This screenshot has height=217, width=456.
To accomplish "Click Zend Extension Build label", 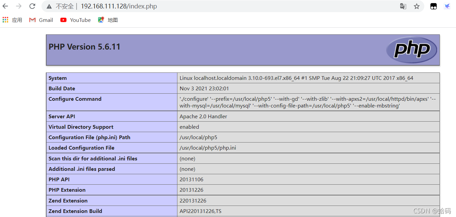I will pyautogui.click(x=75, y=211).
